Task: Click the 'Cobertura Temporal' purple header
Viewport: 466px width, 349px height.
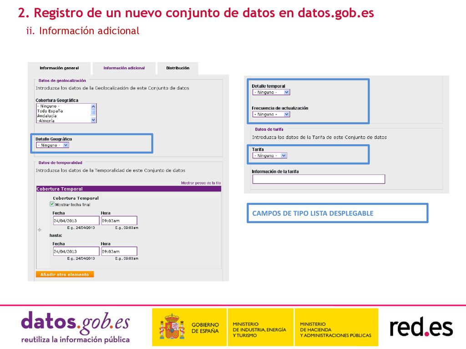Action: click(129, 189)
